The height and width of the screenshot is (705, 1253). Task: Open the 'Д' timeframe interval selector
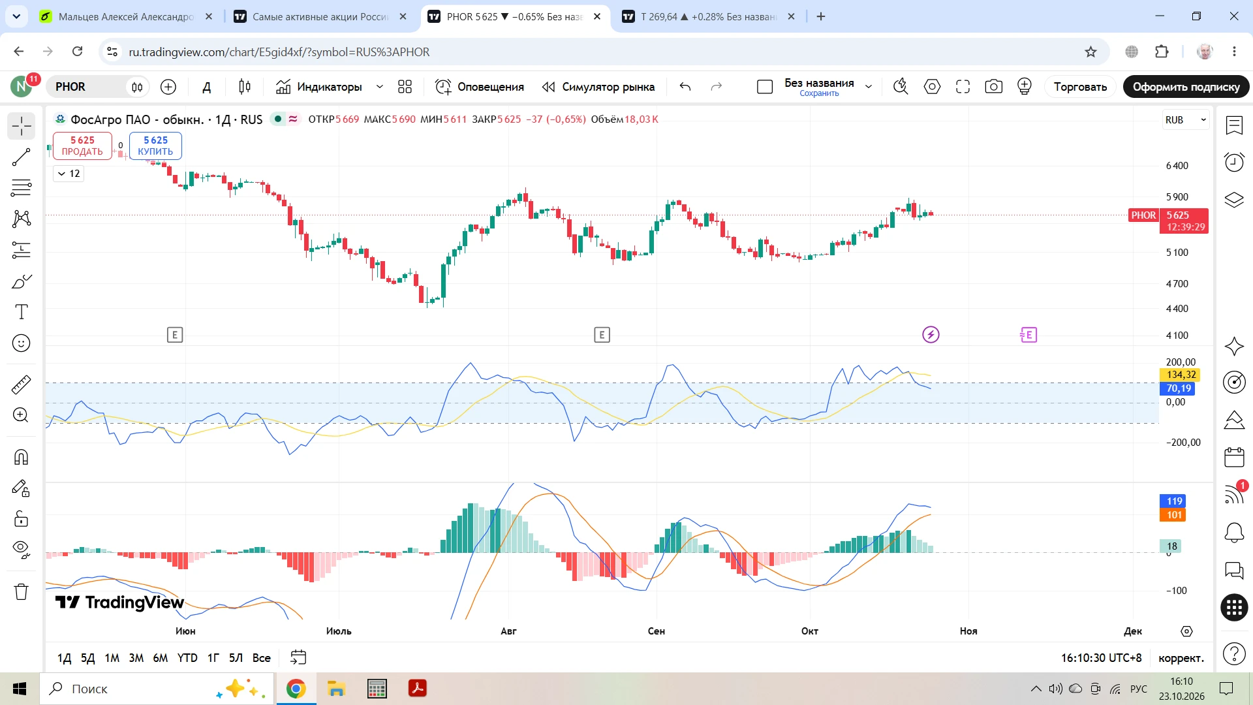click(207, 87)
